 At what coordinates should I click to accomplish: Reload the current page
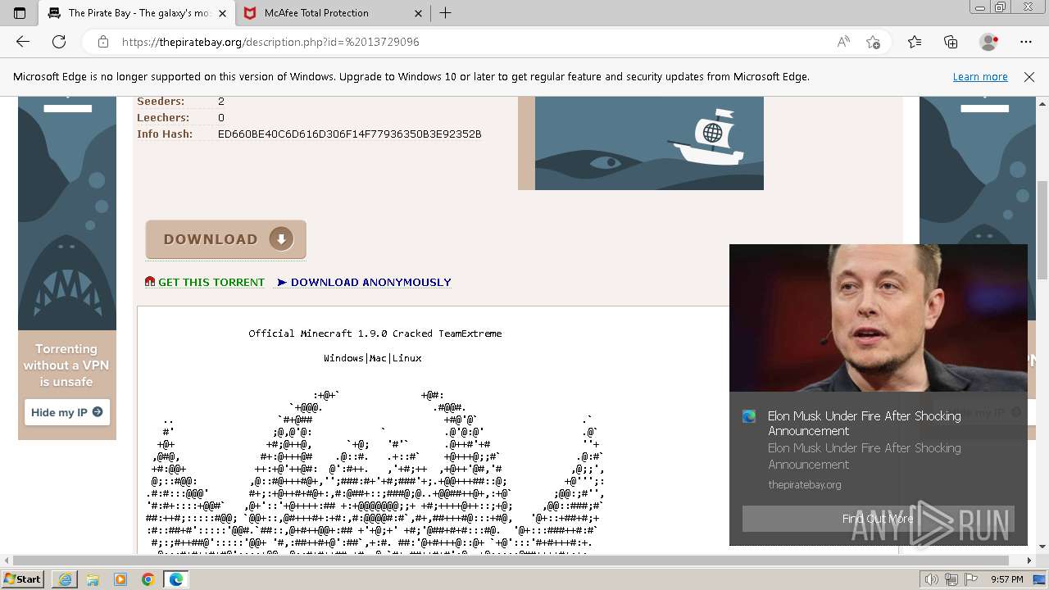click(x=59, y=42)
